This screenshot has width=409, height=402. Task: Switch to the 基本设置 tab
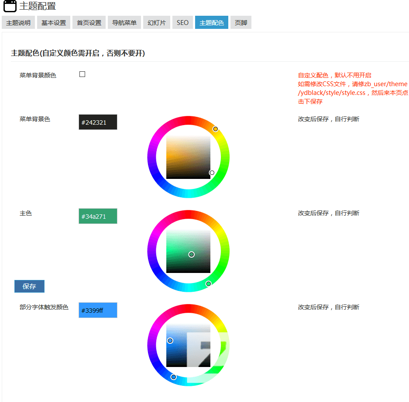pos(54,22)
